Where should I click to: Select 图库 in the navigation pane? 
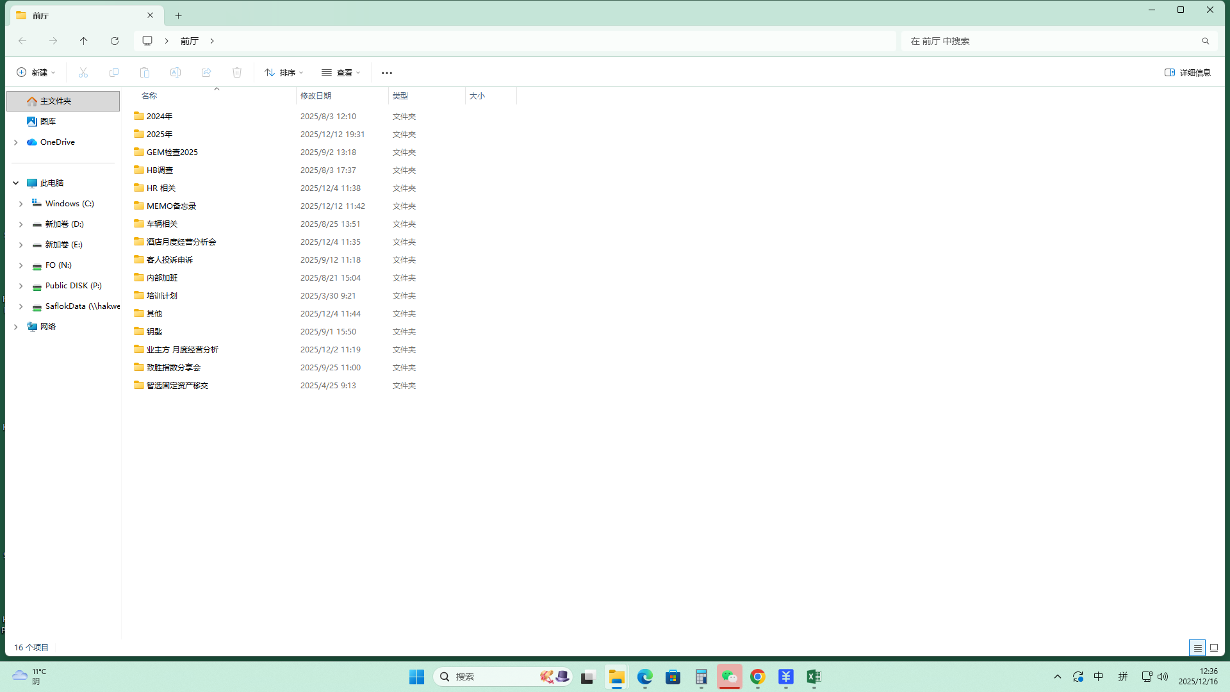48,121
